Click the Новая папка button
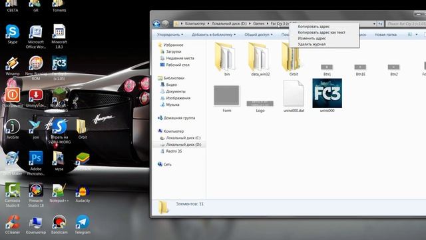 click(x=385, y=35)
